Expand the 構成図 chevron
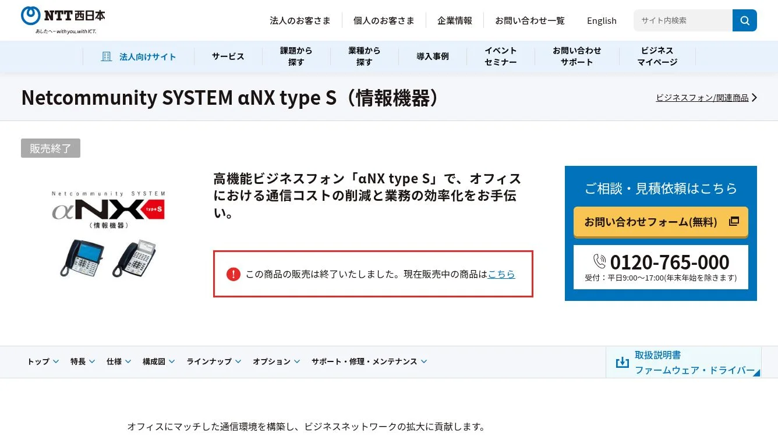This screenshot has width=778, height=447. [x=172, y=361]
